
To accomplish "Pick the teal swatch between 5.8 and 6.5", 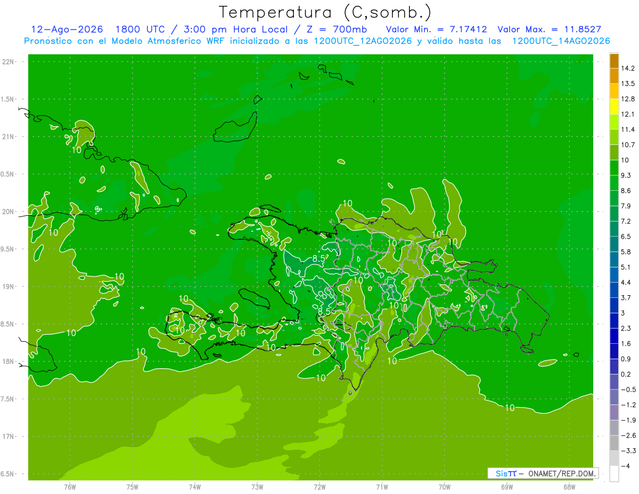I will [x=614, y=244].
